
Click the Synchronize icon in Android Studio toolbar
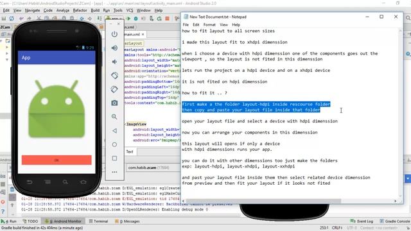click(x=12, y=19)
